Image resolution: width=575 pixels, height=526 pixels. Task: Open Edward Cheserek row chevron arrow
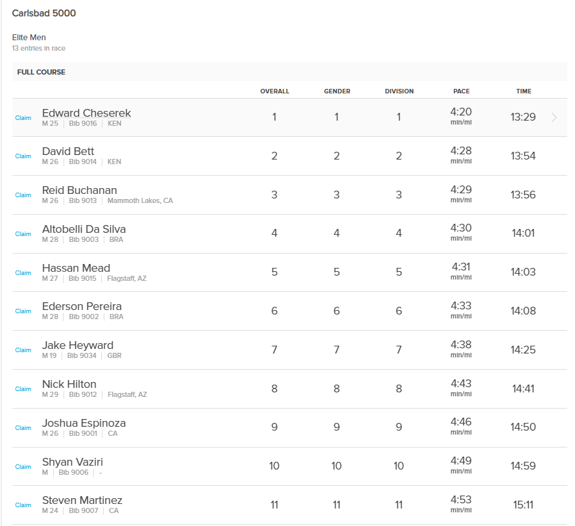[554, 117]
